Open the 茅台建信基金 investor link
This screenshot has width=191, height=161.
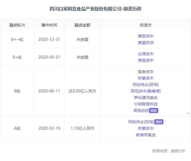145,98
